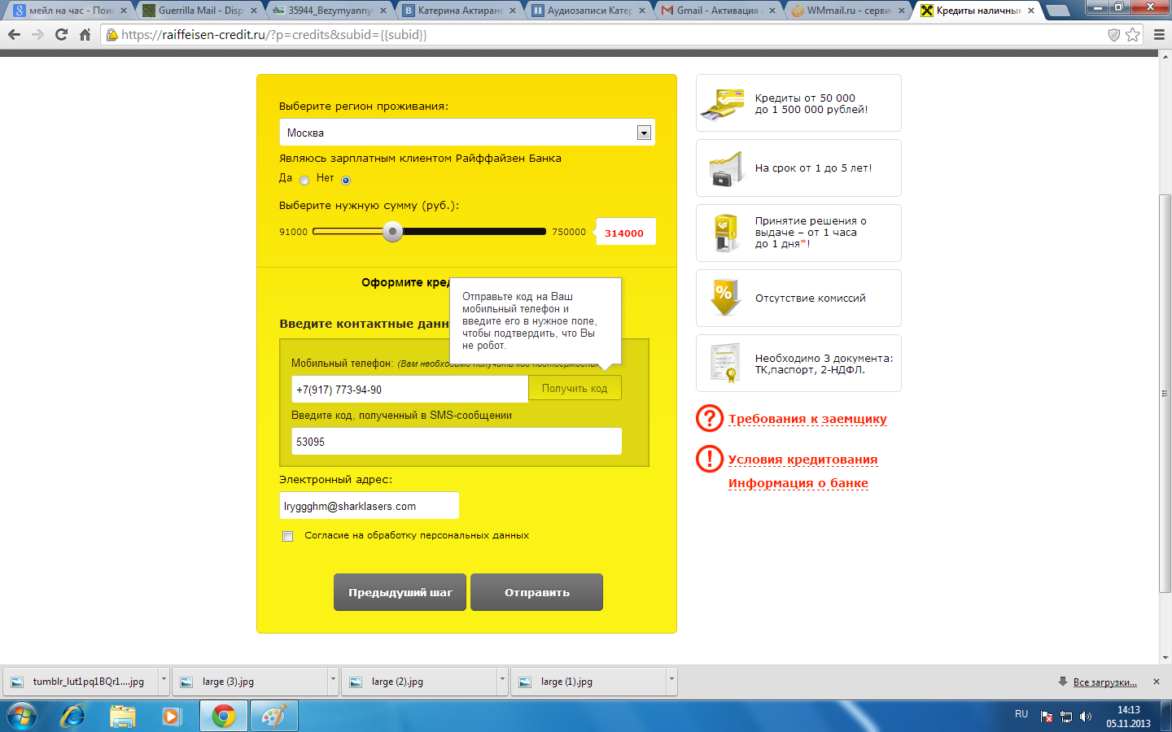Viewport: 1172px width, 732px height.
Task: Click the SMS code input field
Action: click(457, 442)
